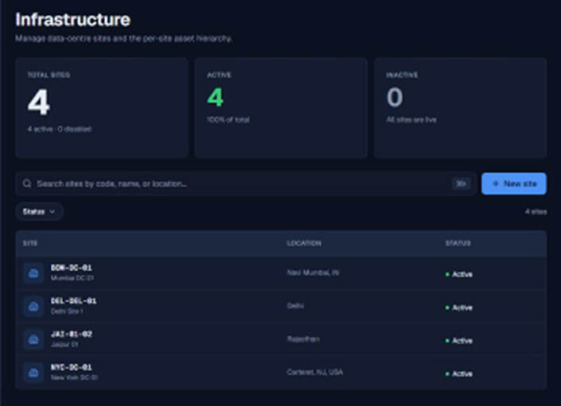Open the Status filter dropdown

(x=39, y=212)
